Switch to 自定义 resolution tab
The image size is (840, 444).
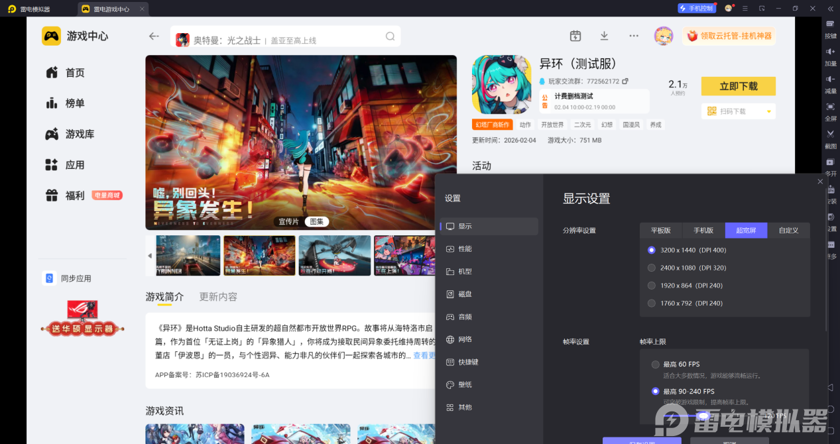tap(788, 231)
